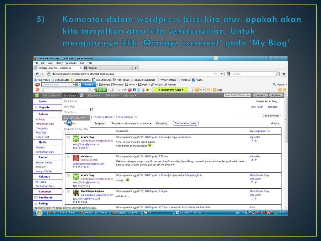
Task: Click the Highlight toolbar tool
Action: click(170, 85)
